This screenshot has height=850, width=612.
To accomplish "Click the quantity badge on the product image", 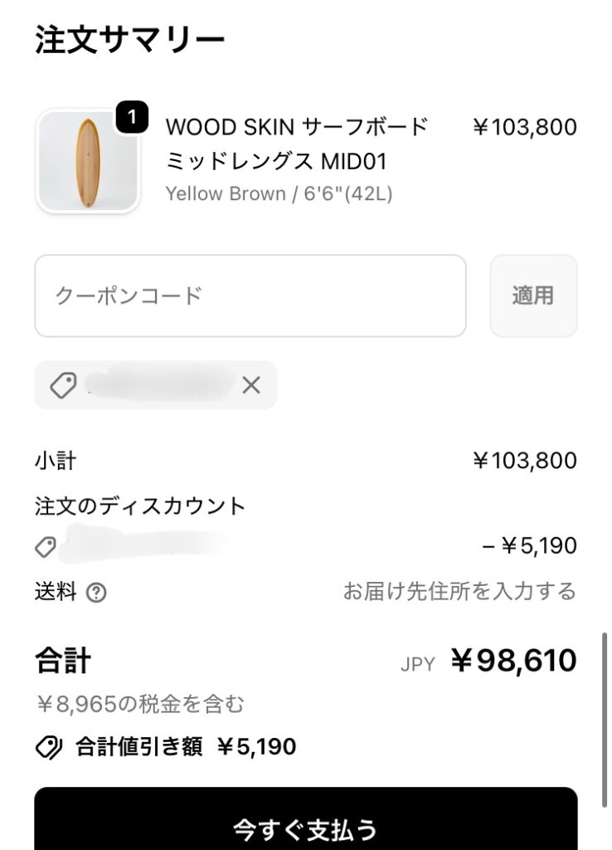I will tap(132, 118).
